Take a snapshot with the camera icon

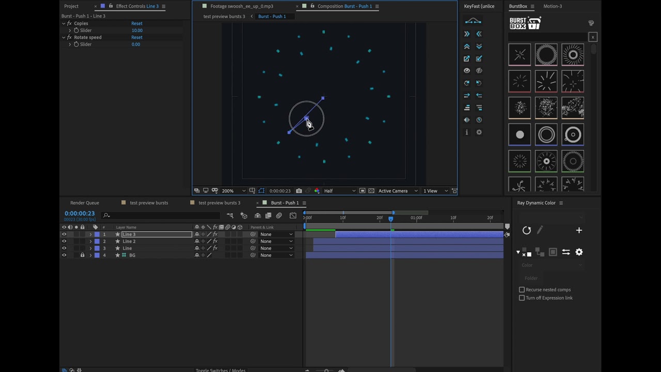(299, 191)
